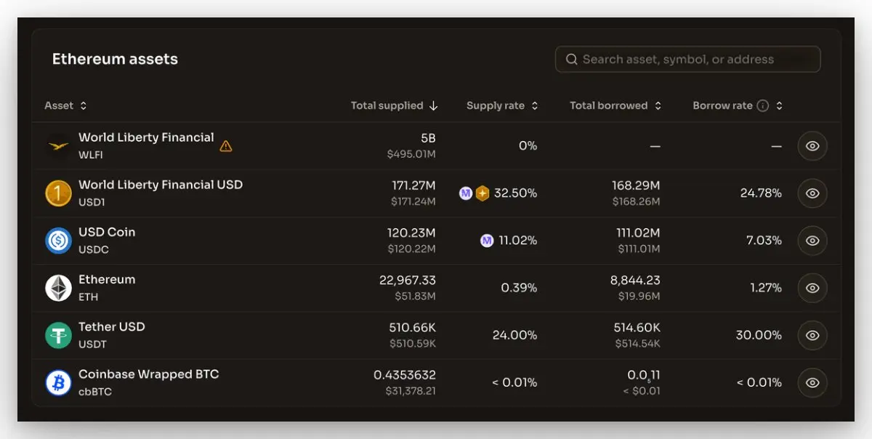Open the Tether USD asset link
872x439 pixels.
(x=111, y=327)
